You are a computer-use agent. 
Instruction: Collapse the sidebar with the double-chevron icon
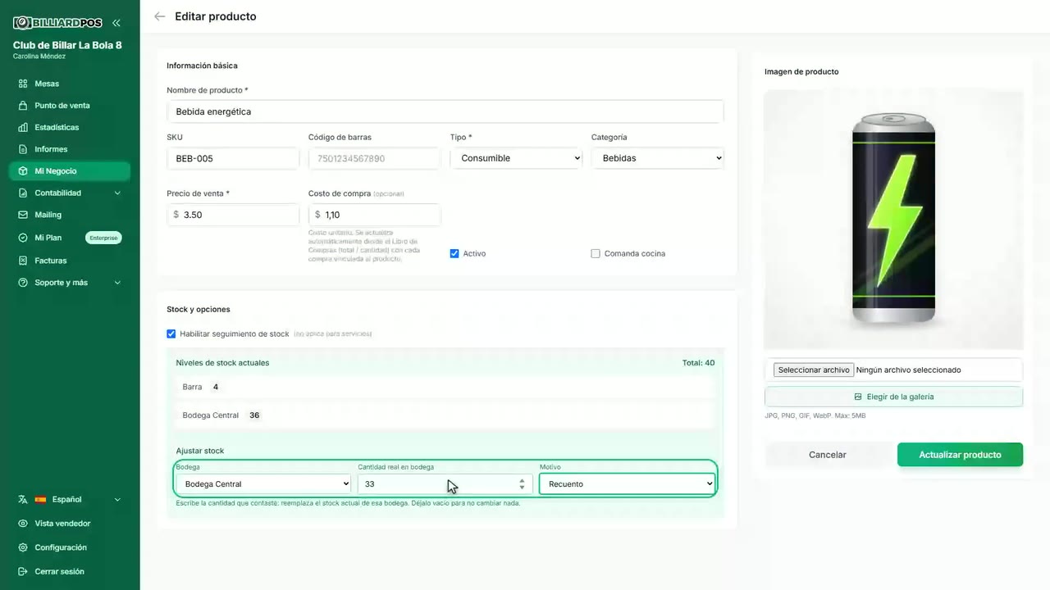click(x=116, y=23)
